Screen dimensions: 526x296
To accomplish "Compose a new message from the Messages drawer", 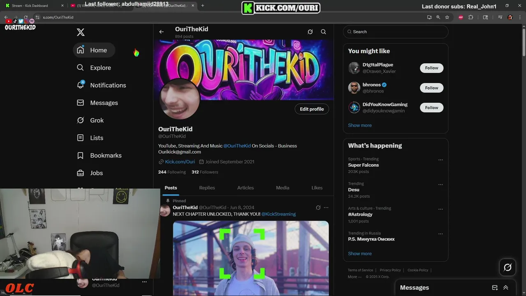I will pos(495,288).
